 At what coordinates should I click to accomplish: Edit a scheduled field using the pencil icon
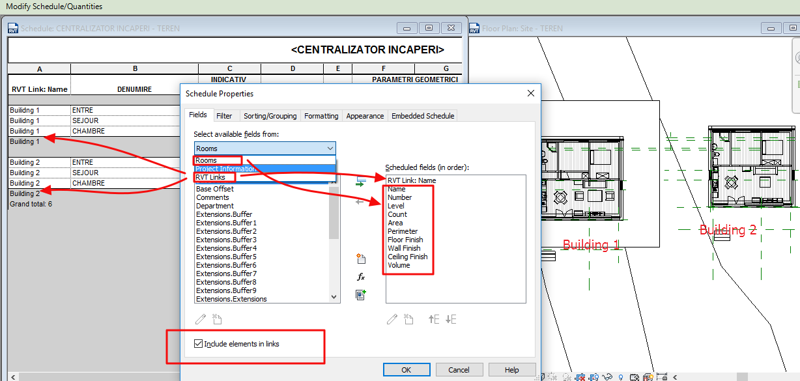(392, 319)
